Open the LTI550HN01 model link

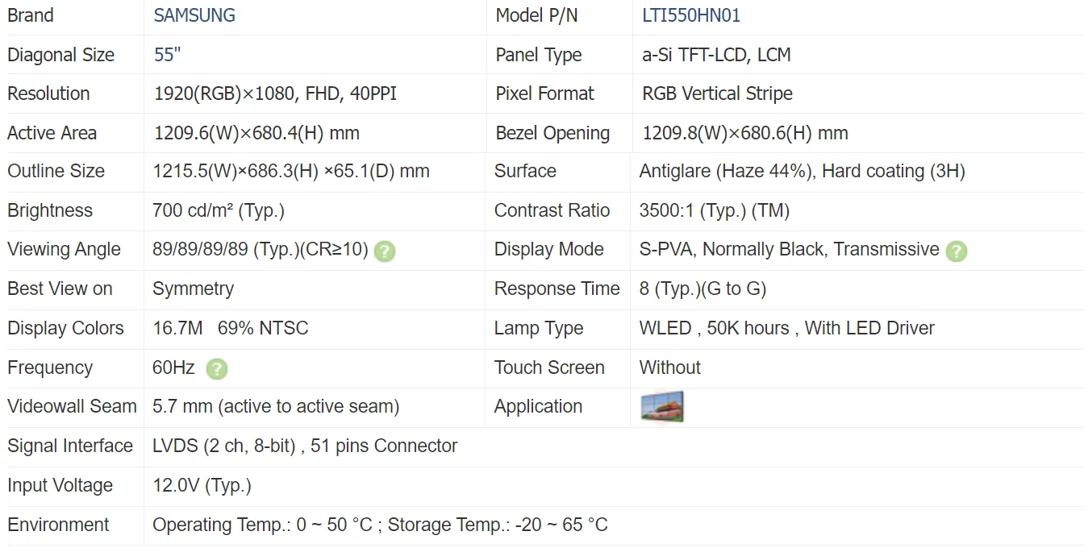coord(691,15)
